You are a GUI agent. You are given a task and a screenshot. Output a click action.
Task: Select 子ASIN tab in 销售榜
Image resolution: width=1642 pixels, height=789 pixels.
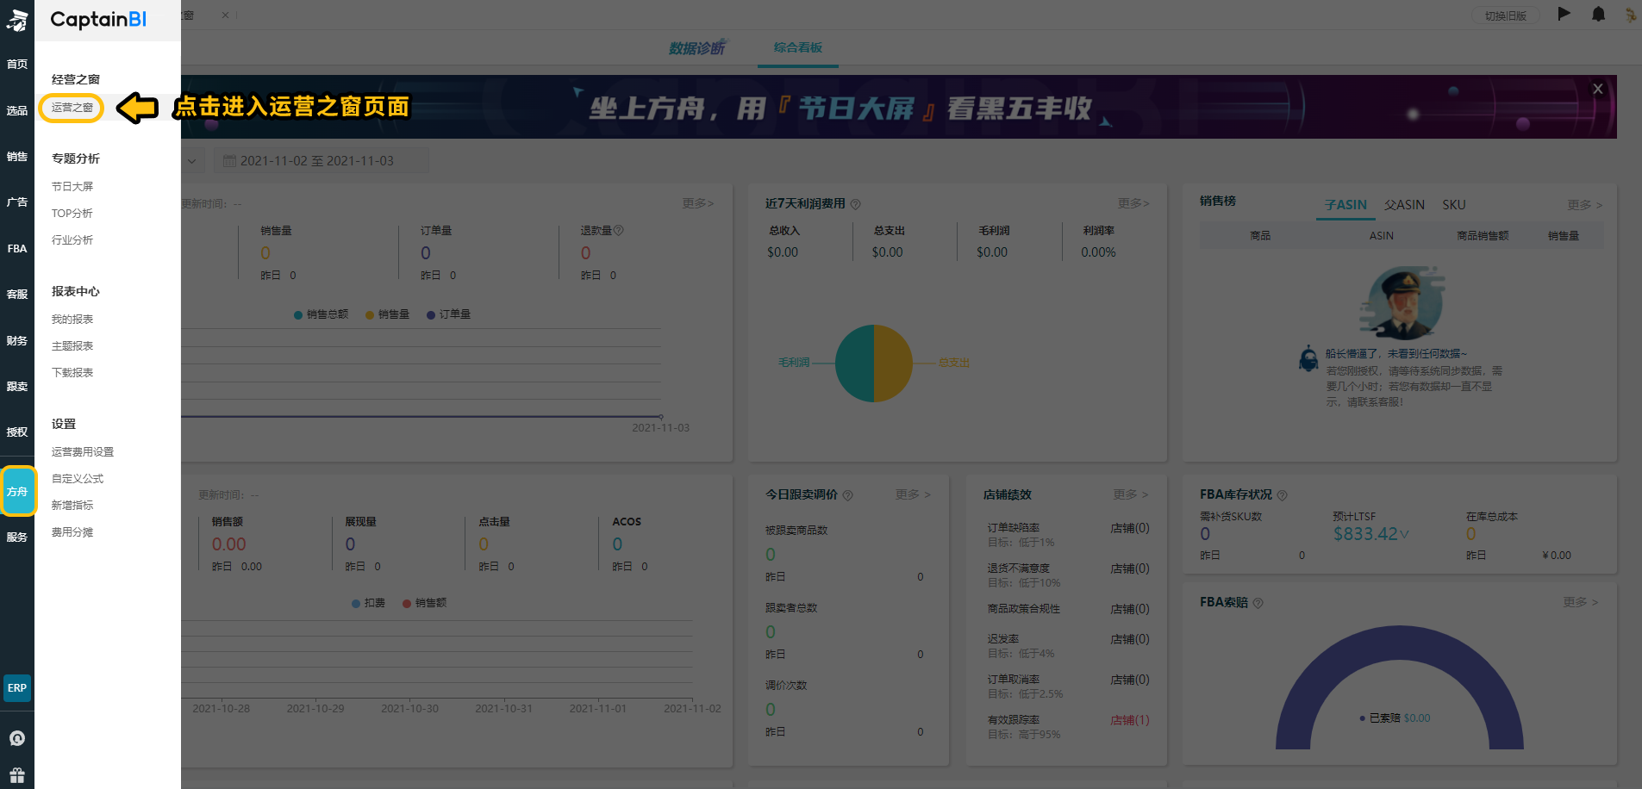coord(1345,205)
